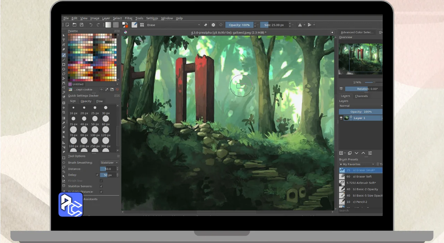444x243 pixels.
Task: Open the brush editor settings icon
Action: tap(134, 25)
